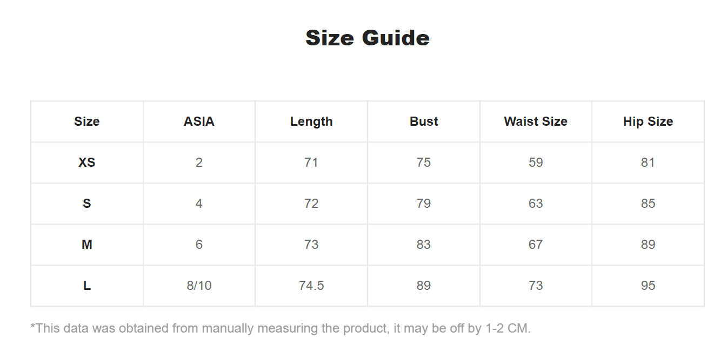Select the M bust value 83
Screen dimensions: 727x359
coord(424,245)
